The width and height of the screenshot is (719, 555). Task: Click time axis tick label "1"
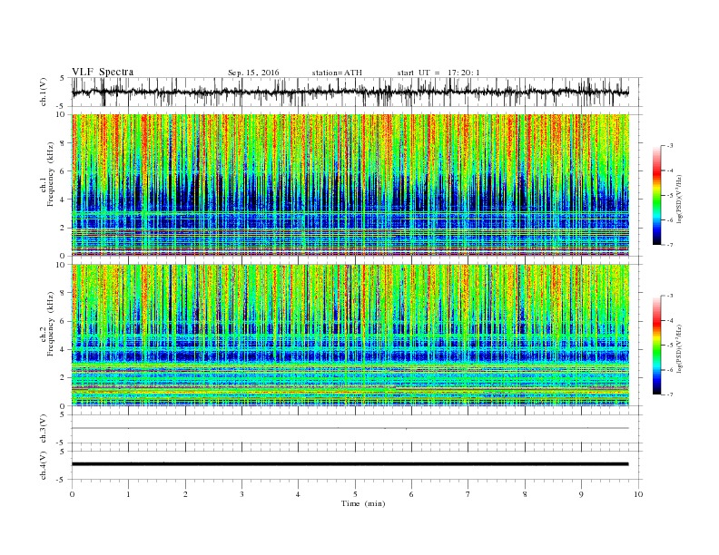click(x=128, y=494)
